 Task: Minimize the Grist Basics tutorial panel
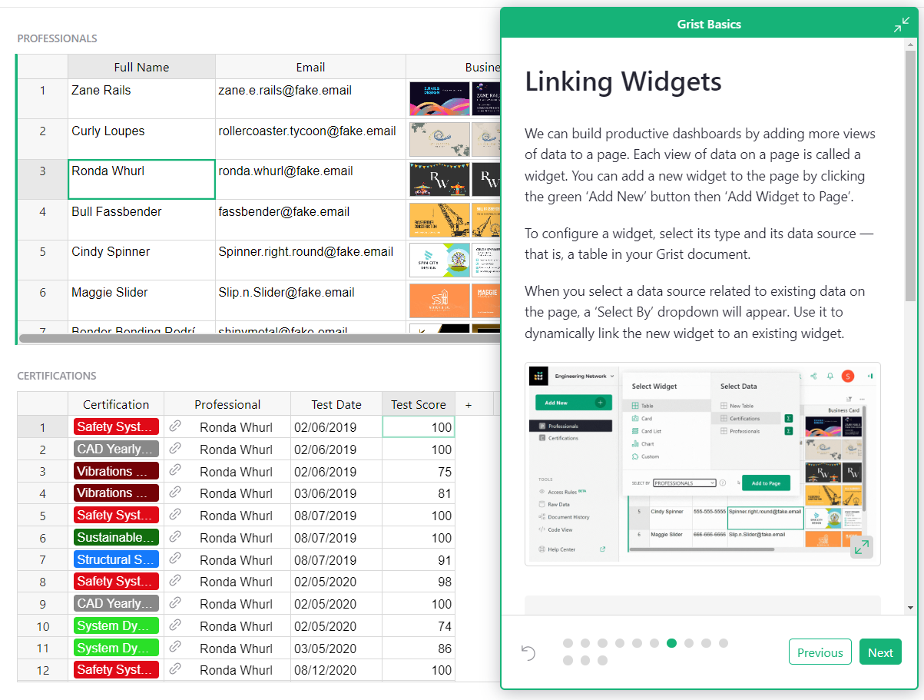pos(901,25)
